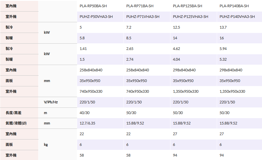Click the 4.62 cooling power value
The image size is (262, 160).
tap(176, 49)
